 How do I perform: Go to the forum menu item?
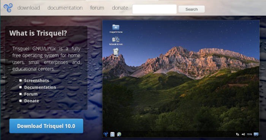(x=97, y=8)
